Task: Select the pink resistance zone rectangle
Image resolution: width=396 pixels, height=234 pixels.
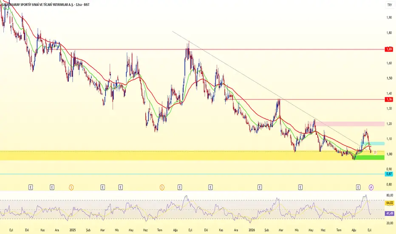Action: pos(350,124)
